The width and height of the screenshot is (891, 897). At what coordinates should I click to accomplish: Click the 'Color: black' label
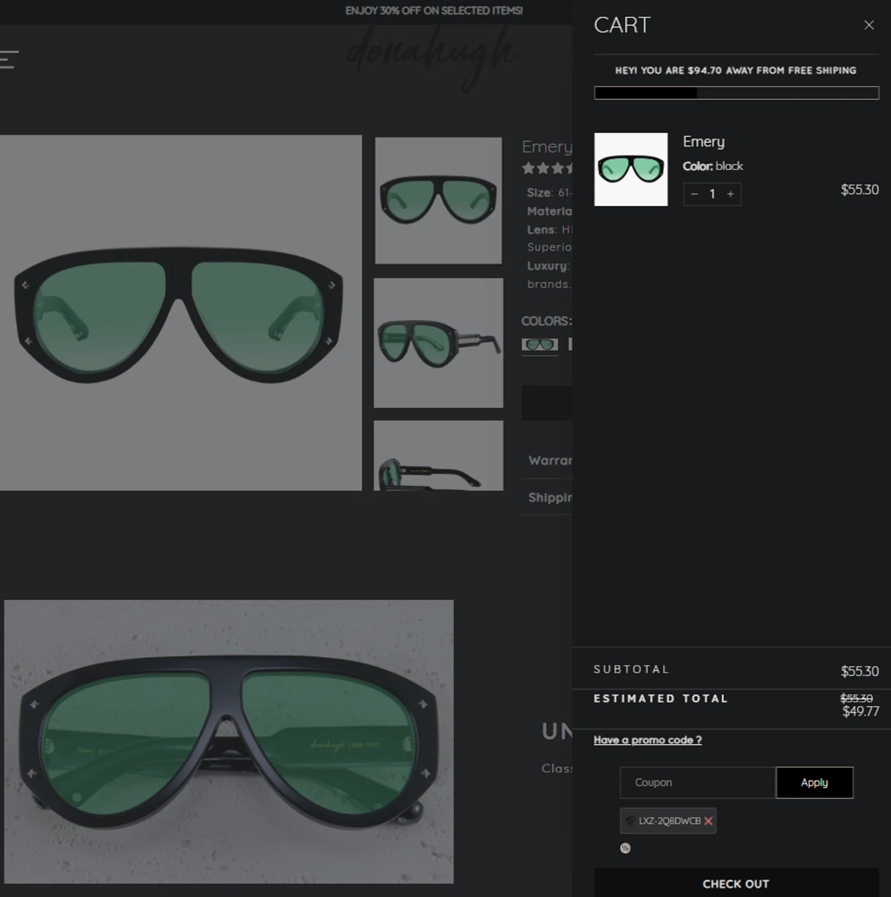tap(713, 166)
